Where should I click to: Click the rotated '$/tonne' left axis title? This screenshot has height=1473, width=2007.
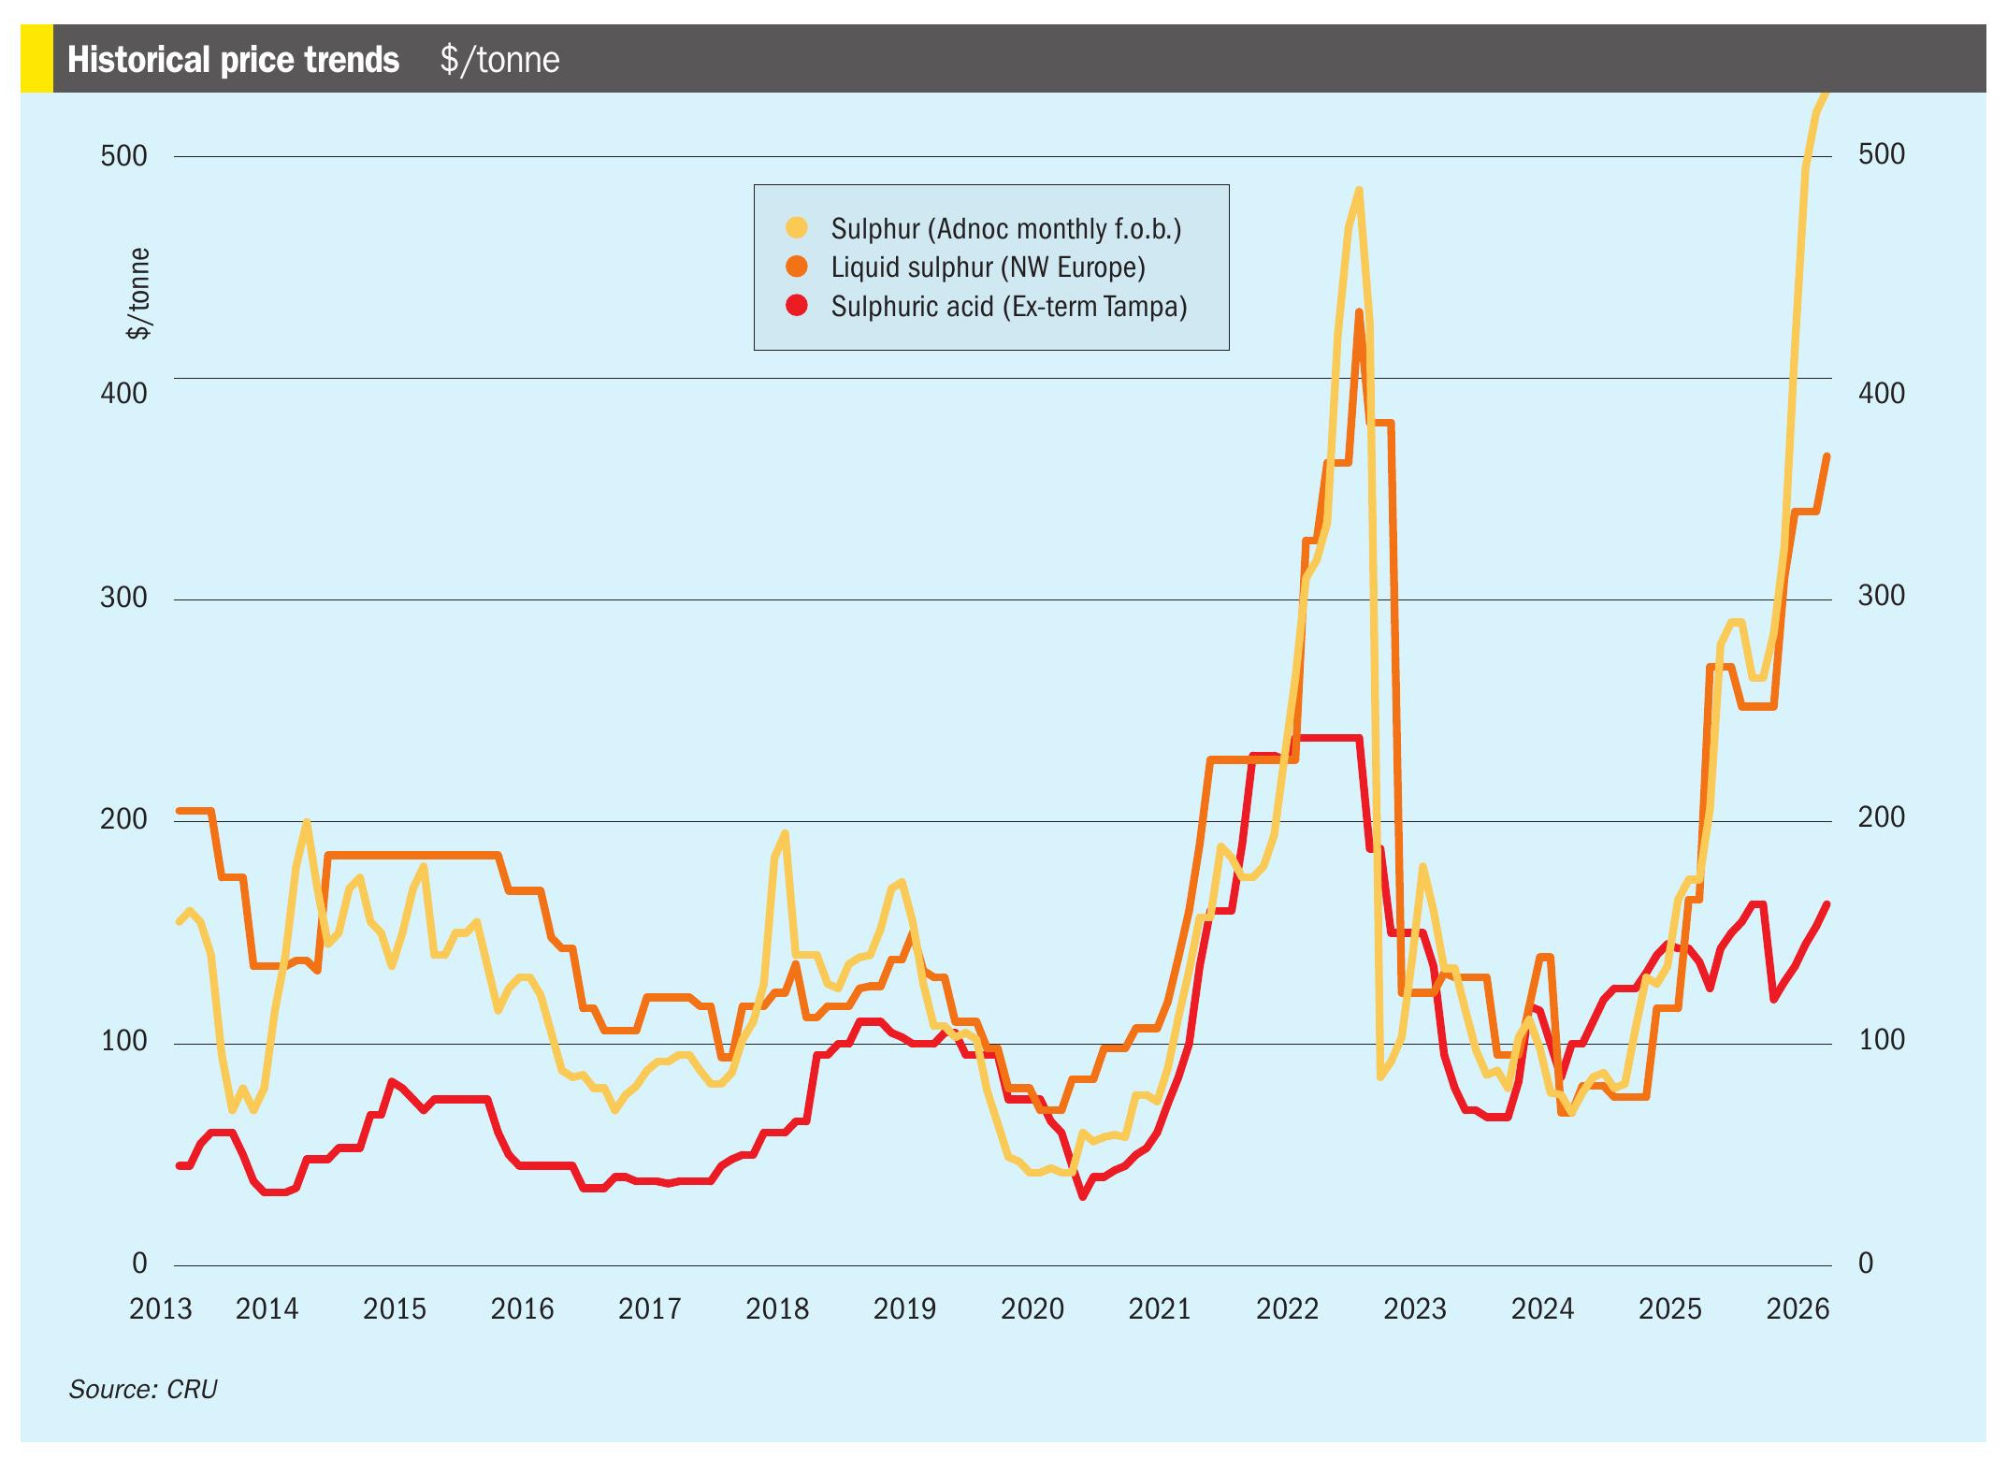point(138,293)
